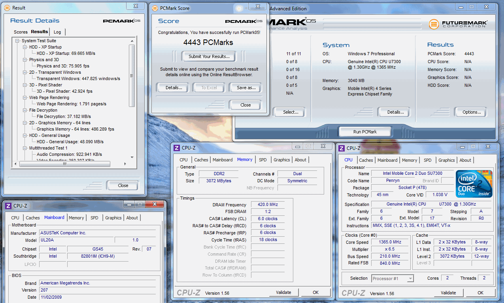Select 'File Decryption: 37.182 MB/s' row

click(x=64, y=116)
